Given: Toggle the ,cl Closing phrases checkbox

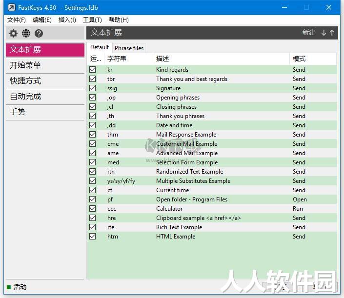Looking at the screenshot, I should pyautogui.click(x=93, y=107).
